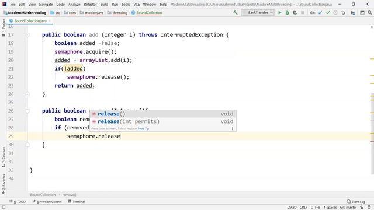Start debugging with the green bug icon
The height and width of the screenshot is (210, 374).
coord(287,13)
